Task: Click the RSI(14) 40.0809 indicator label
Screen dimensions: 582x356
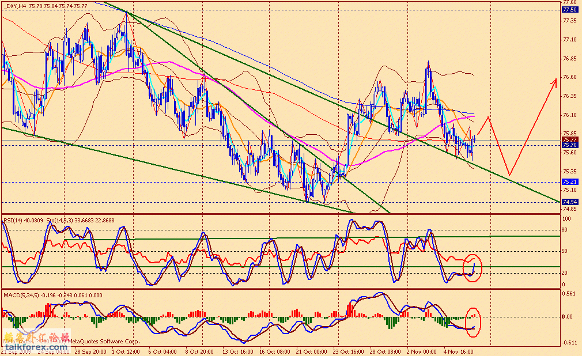Action: pos(24,221)
